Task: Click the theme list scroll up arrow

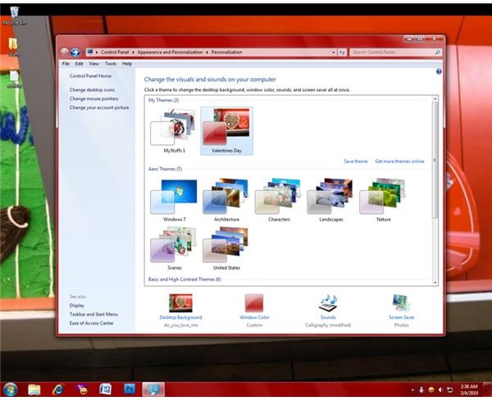Action: tap(435, 99)
